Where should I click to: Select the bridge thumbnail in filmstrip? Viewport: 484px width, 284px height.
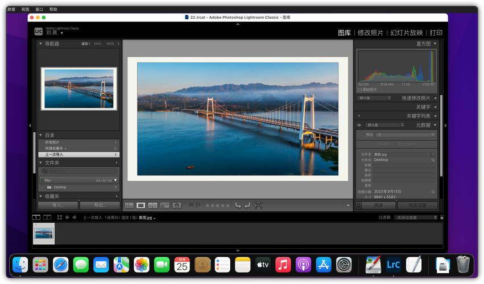click(44, 233)
